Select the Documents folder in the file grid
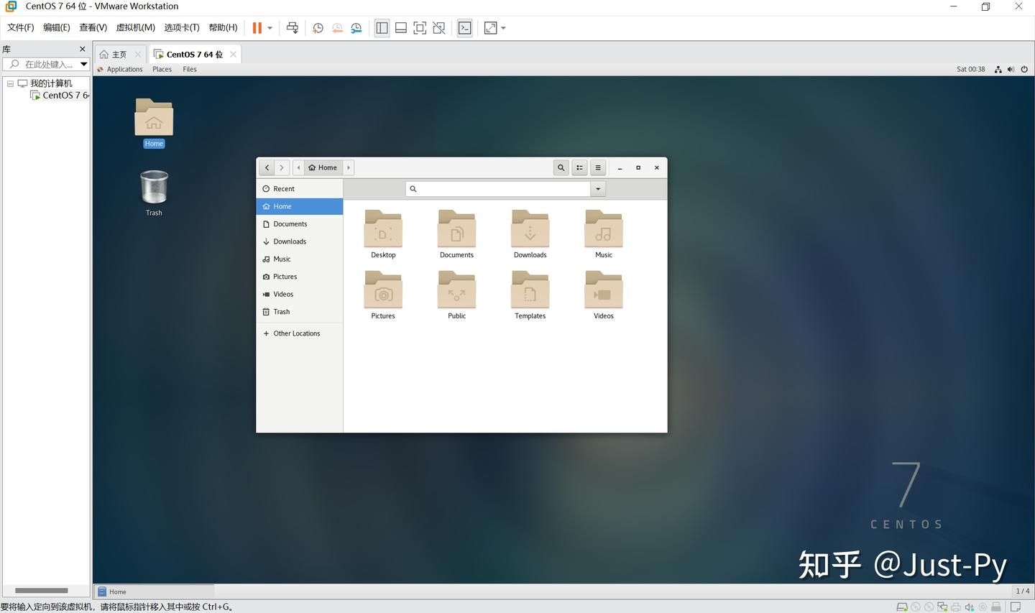The width and height of the screenshot is (1035, 613). coord(457,234)
